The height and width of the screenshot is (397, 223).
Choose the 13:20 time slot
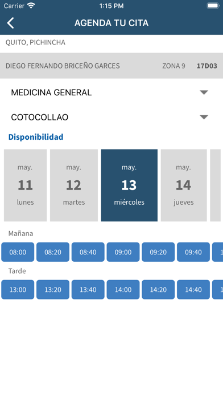(x=53, y=289)
